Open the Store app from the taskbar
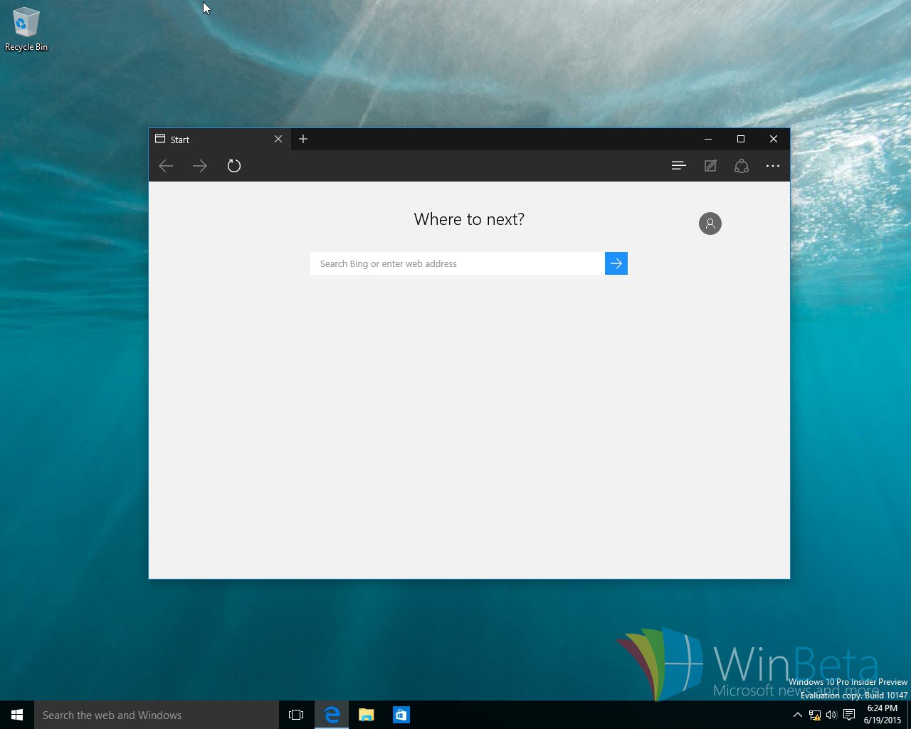Viewport: 911px width, 729px height. [x=401, y=715]
